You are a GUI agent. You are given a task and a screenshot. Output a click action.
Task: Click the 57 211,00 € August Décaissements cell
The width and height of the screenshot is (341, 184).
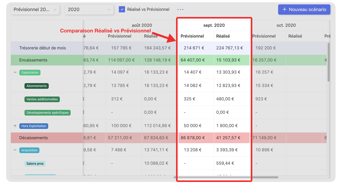124,138
